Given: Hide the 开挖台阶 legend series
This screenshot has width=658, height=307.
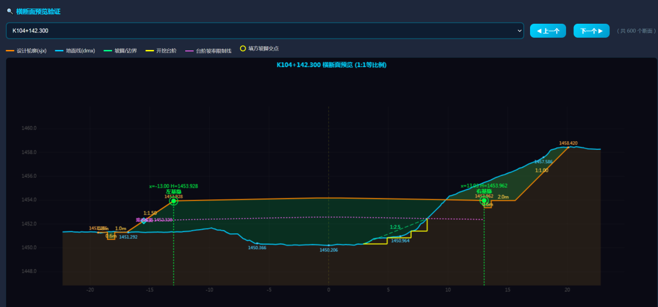Looking at the screenshot, I should point(161,51).
